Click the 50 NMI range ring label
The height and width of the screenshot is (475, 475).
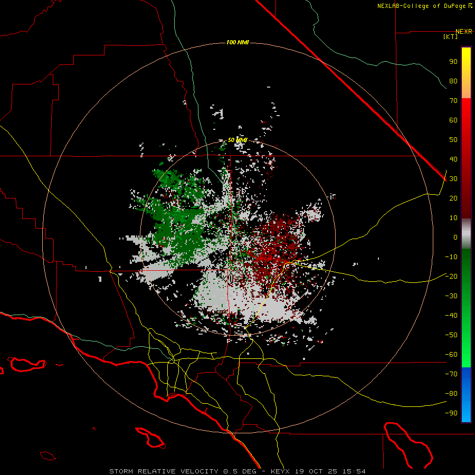pyautogui.click(x=237, y=140)
